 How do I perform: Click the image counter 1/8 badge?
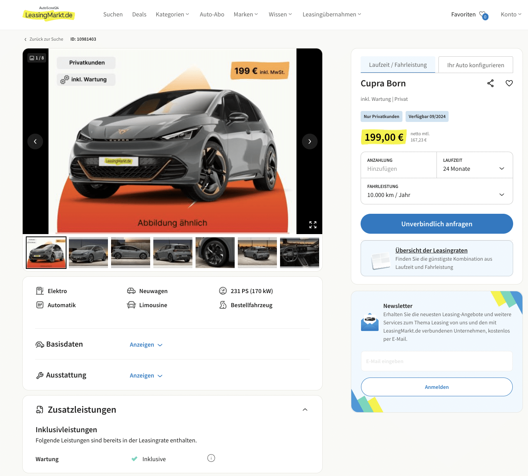37,58
